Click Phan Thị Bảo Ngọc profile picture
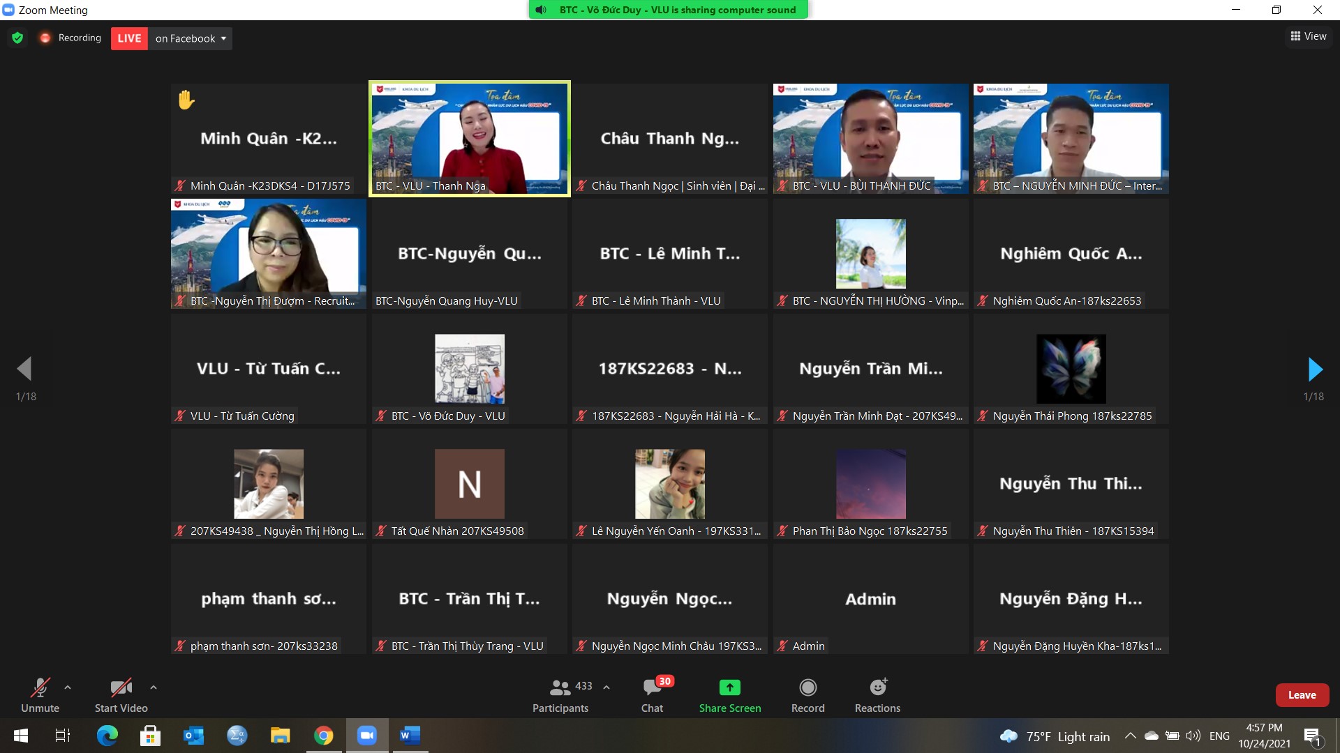The image size is (1340, 753). pyautogui.click(x=870, y=484)
